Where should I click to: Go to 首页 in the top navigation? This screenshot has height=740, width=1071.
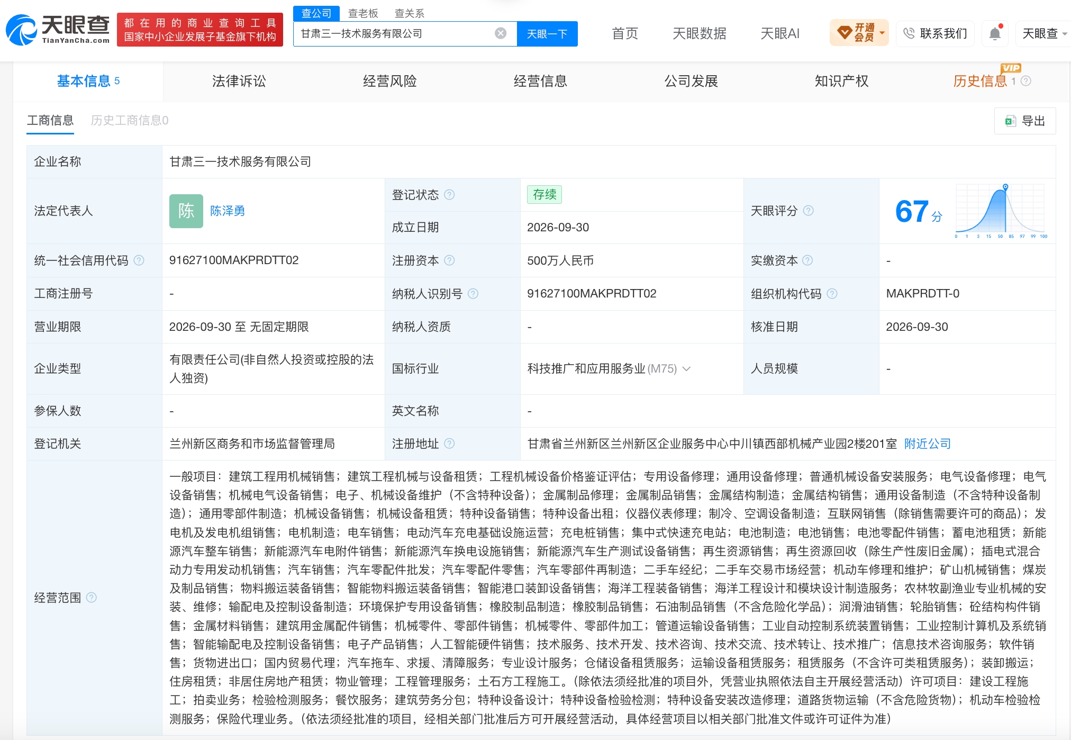[625, 34]
